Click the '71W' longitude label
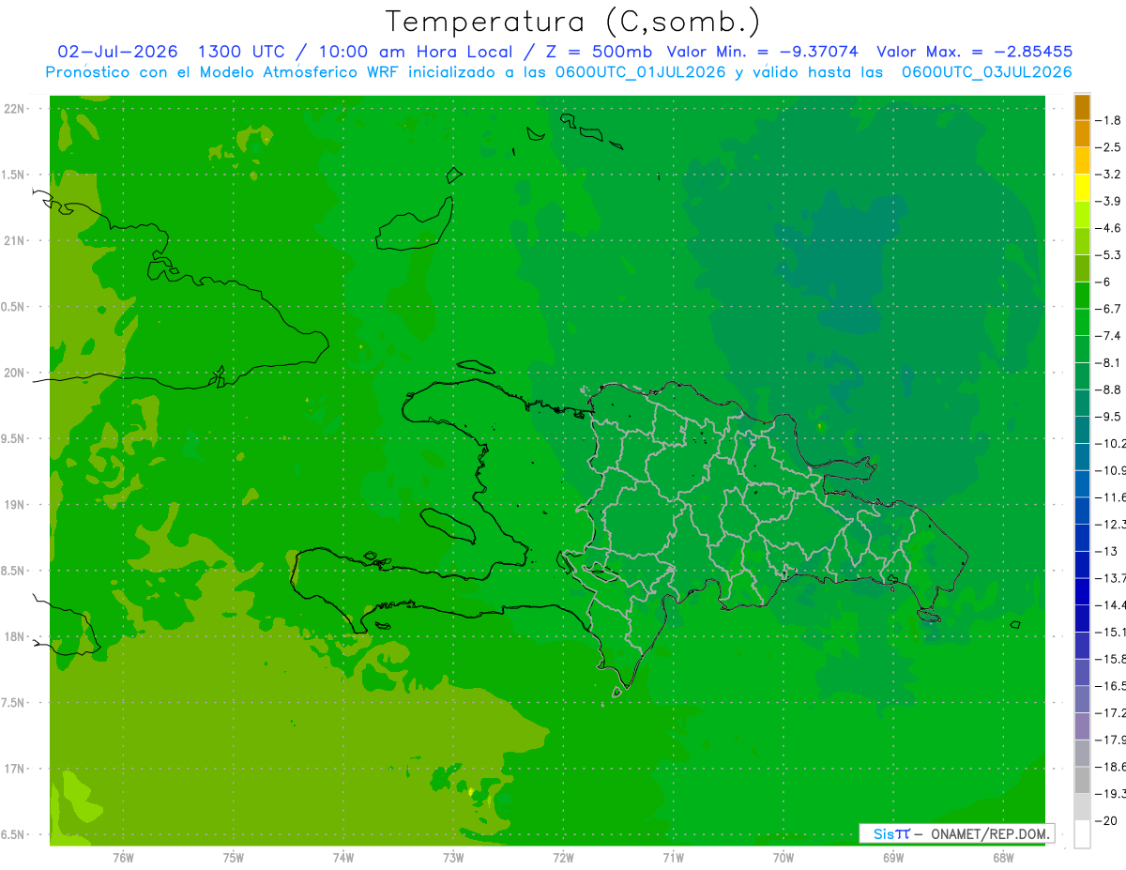Image resolution: width=1126 pixels, height=870 pixels. [673, 857]
